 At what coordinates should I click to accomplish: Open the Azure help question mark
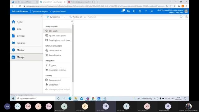(x=146, y=11)
